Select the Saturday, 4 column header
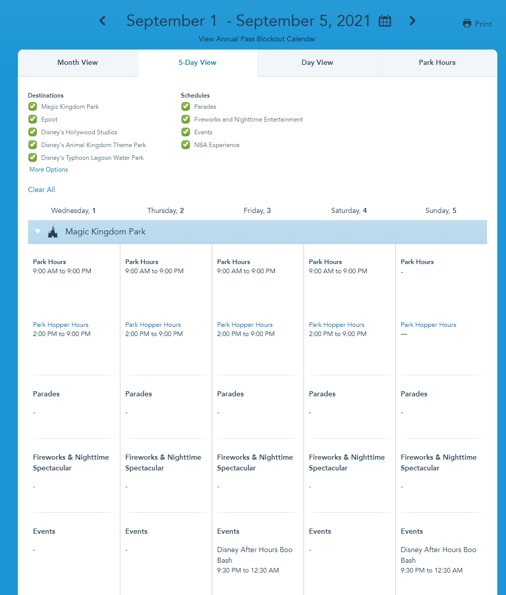 coord(349,210)
